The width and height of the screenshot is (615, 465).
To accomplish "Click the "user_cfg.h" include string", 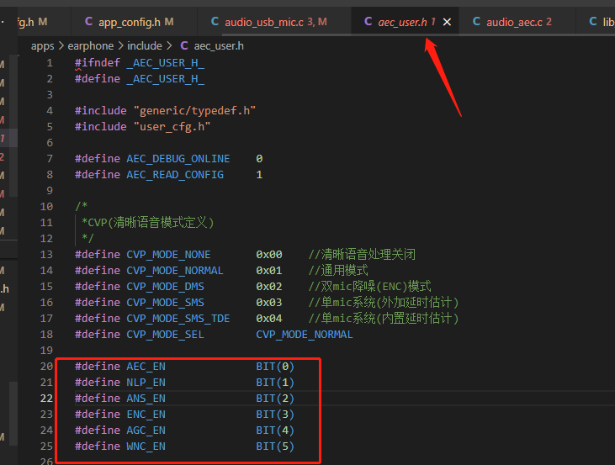I will click(172, 127).
